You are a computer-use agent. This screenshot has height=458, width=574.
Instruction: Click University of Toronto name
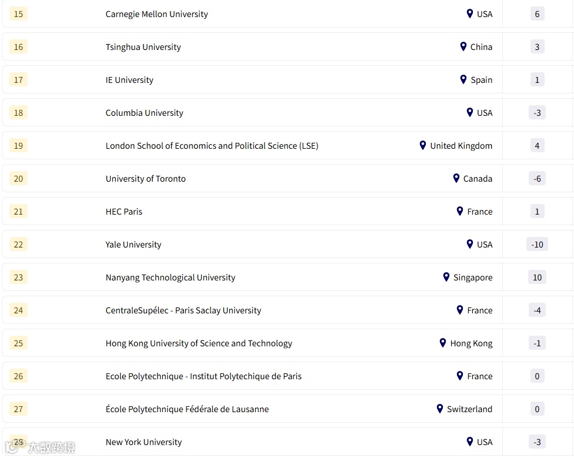pyautogui.click(x=145, y=179)
